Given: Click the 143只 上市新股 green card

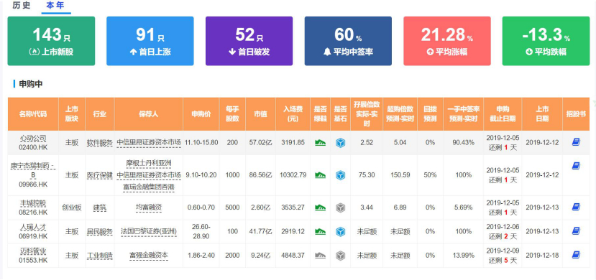Looking at the screenshot, I should 51,41.
